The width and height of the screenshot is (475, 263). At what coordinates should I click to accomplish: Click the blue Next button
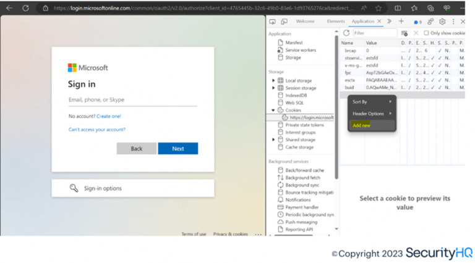tap(178, 148)
